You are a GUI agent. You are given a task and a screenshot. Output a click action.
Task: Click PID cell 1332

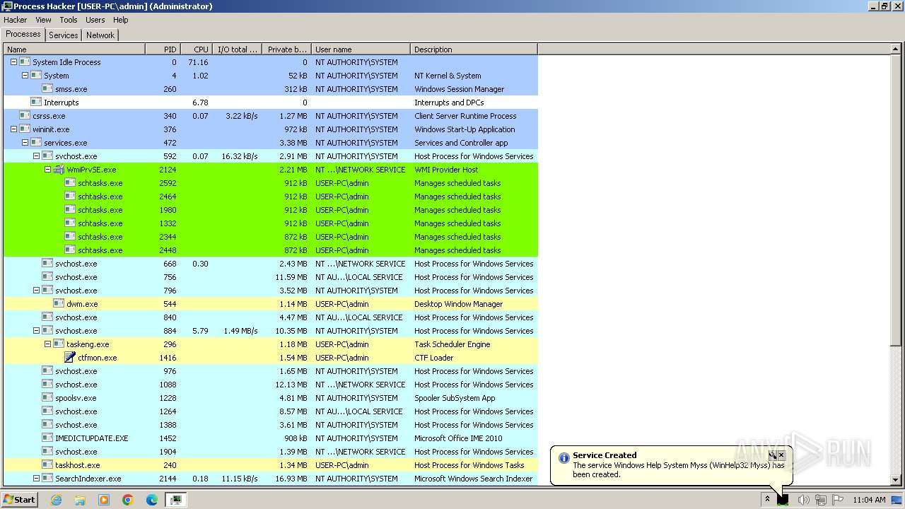168,223
